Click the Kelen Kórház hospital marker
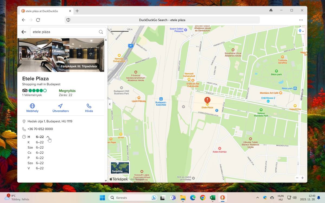Screen dimensions: 325x203 [219, 149]
